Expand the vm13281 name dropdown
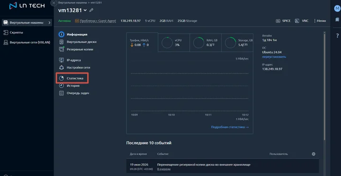Image resolution: width=341 pixels, height=176 pixels. (85, 10)
